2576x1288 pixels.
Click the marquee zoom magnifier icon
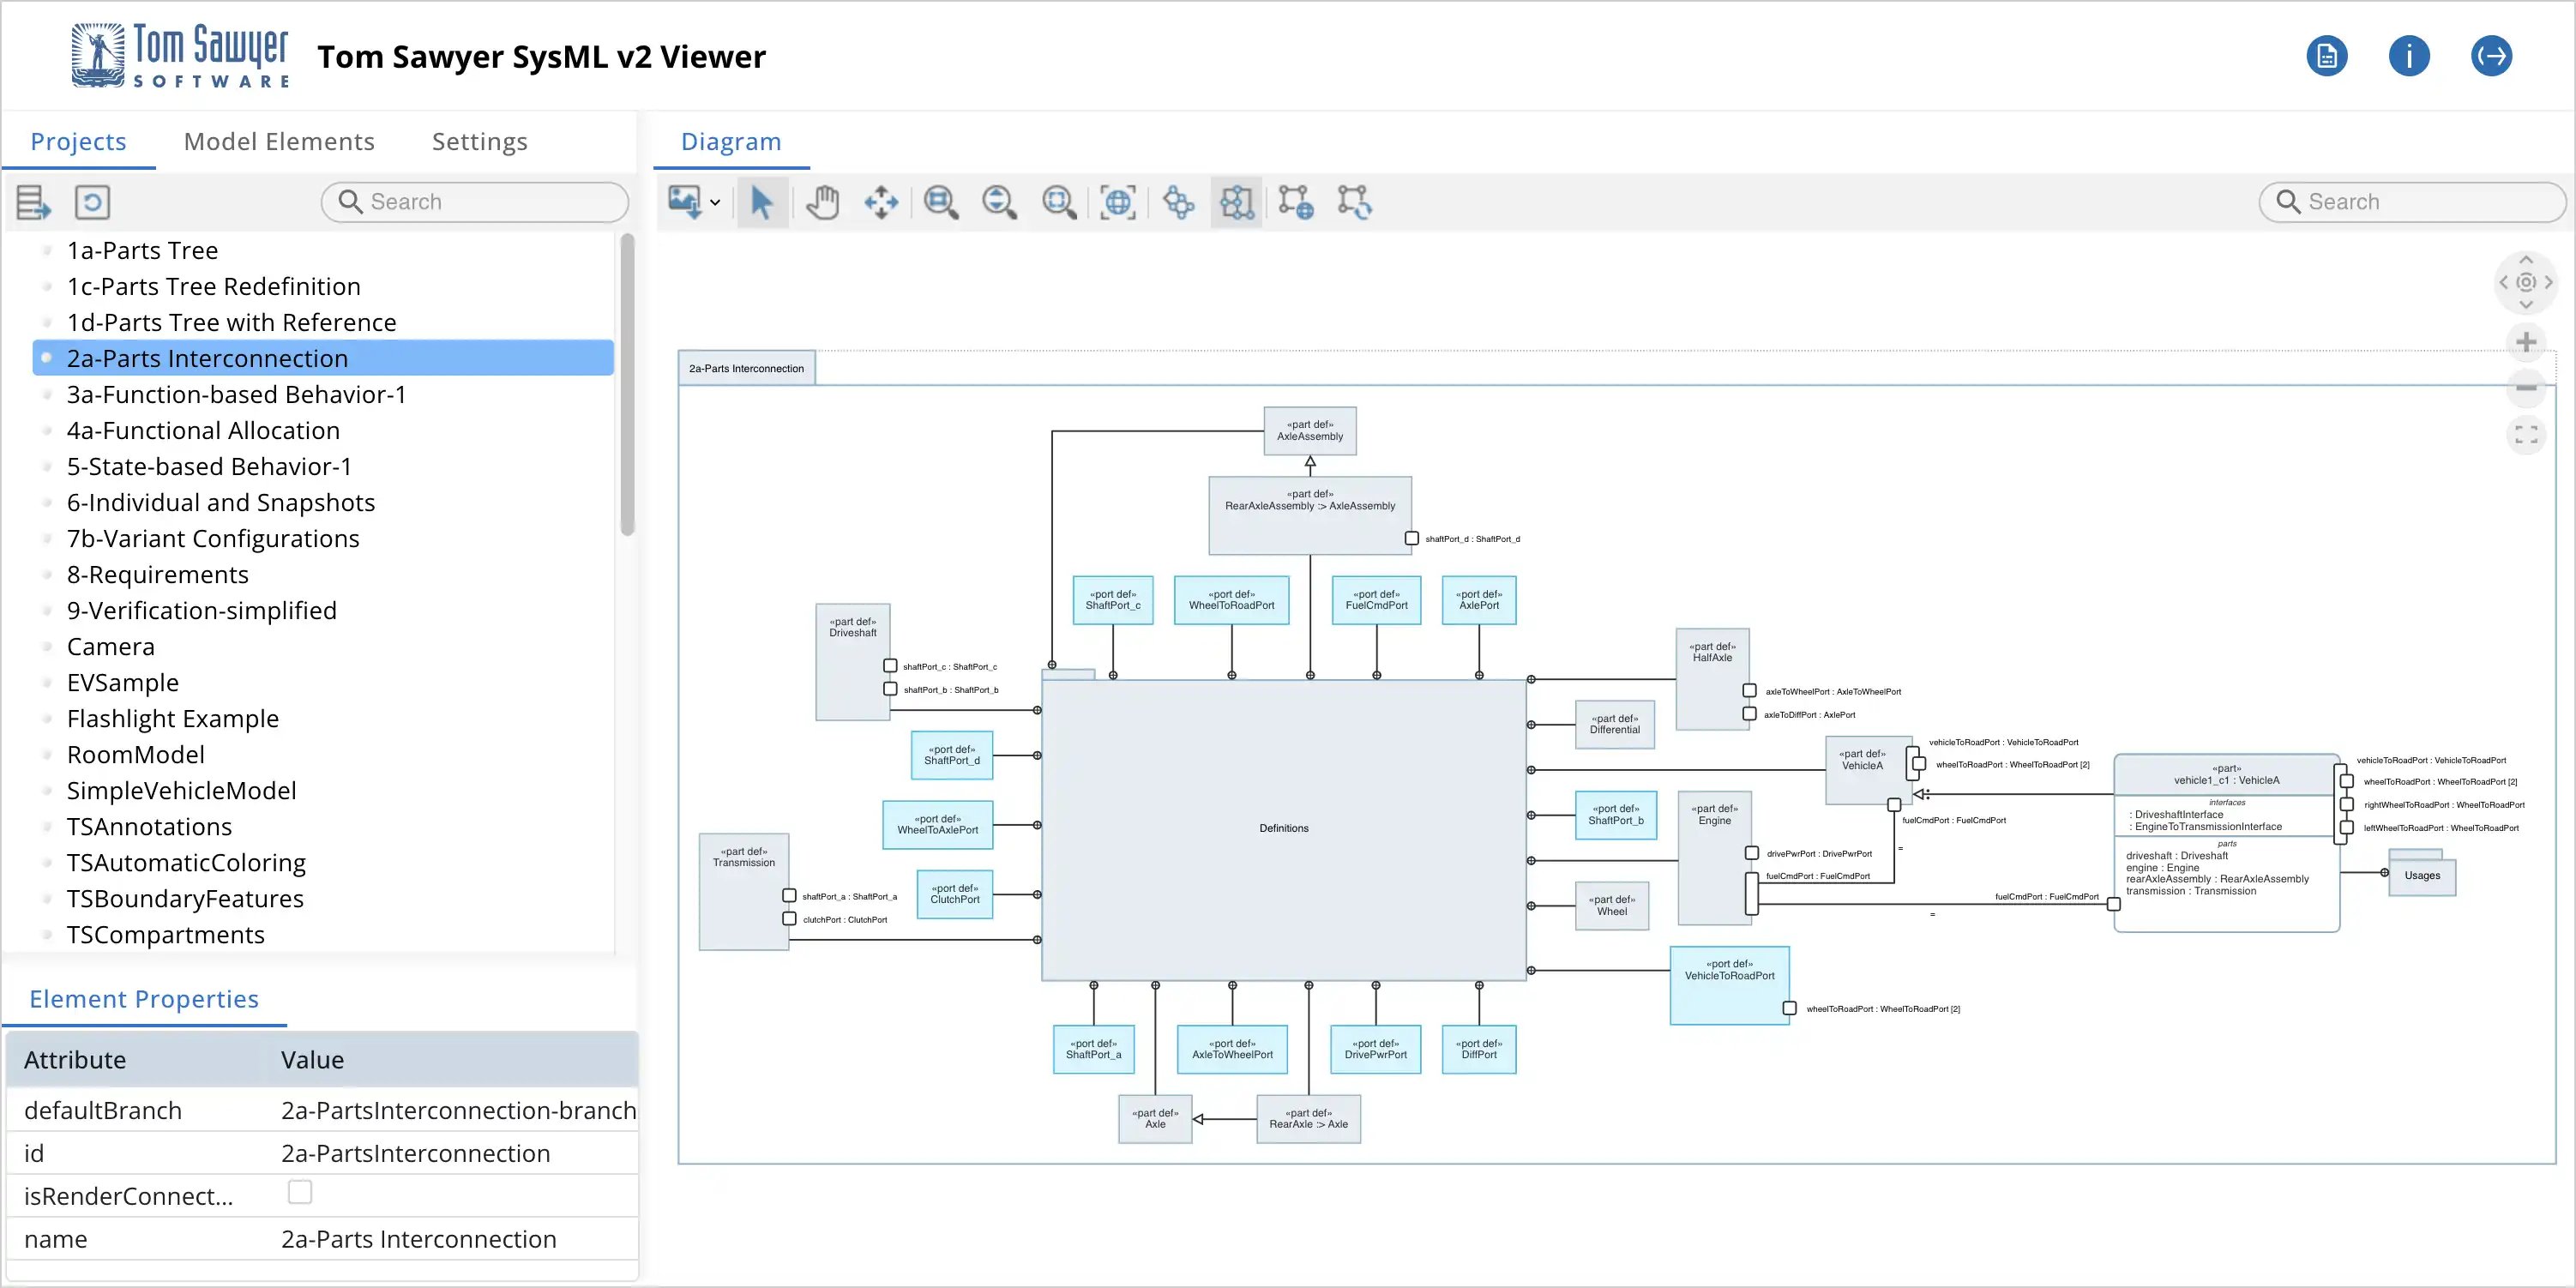point(940,202)
